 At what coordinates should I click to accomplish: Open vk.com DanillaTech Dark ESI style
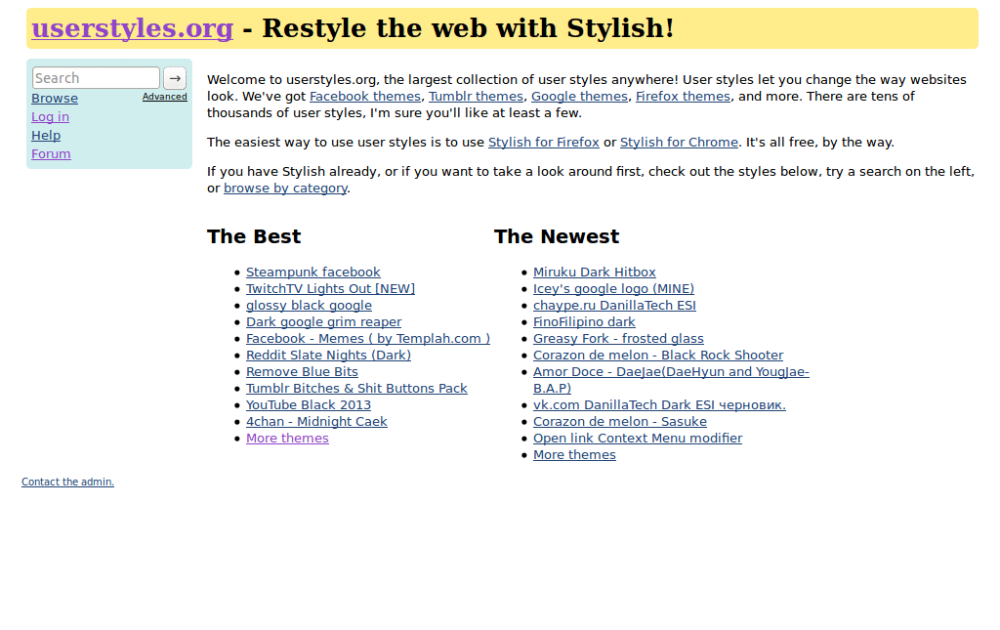pos(659,405)
